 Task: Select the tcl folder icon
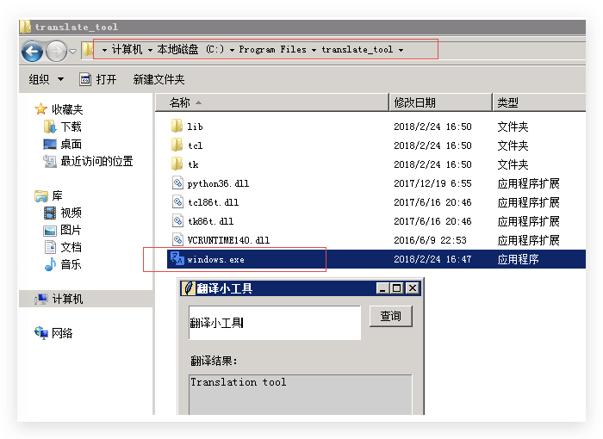[x=177, y=145]
